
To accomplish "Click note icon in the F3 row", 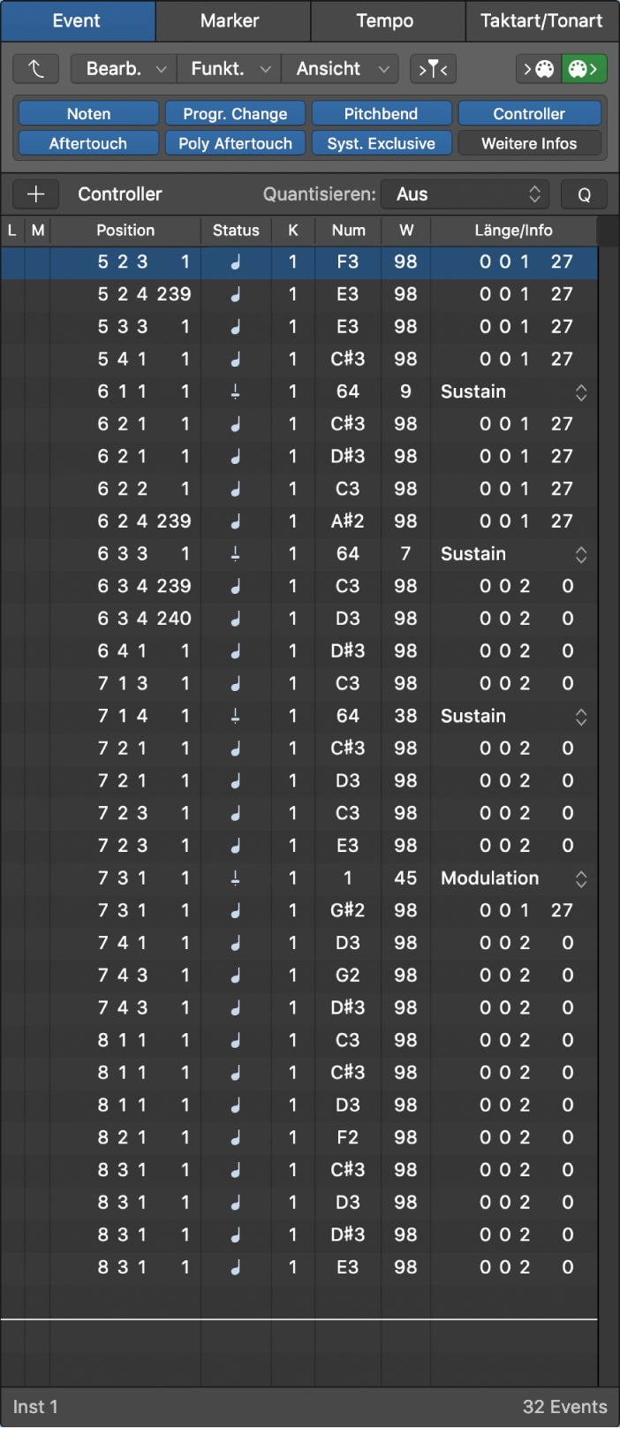I will click(236, 262).
